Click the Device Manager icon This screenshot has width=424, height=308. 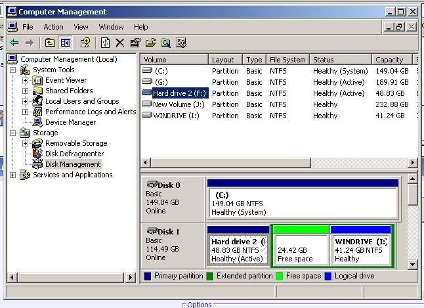(x=37, y=122)
